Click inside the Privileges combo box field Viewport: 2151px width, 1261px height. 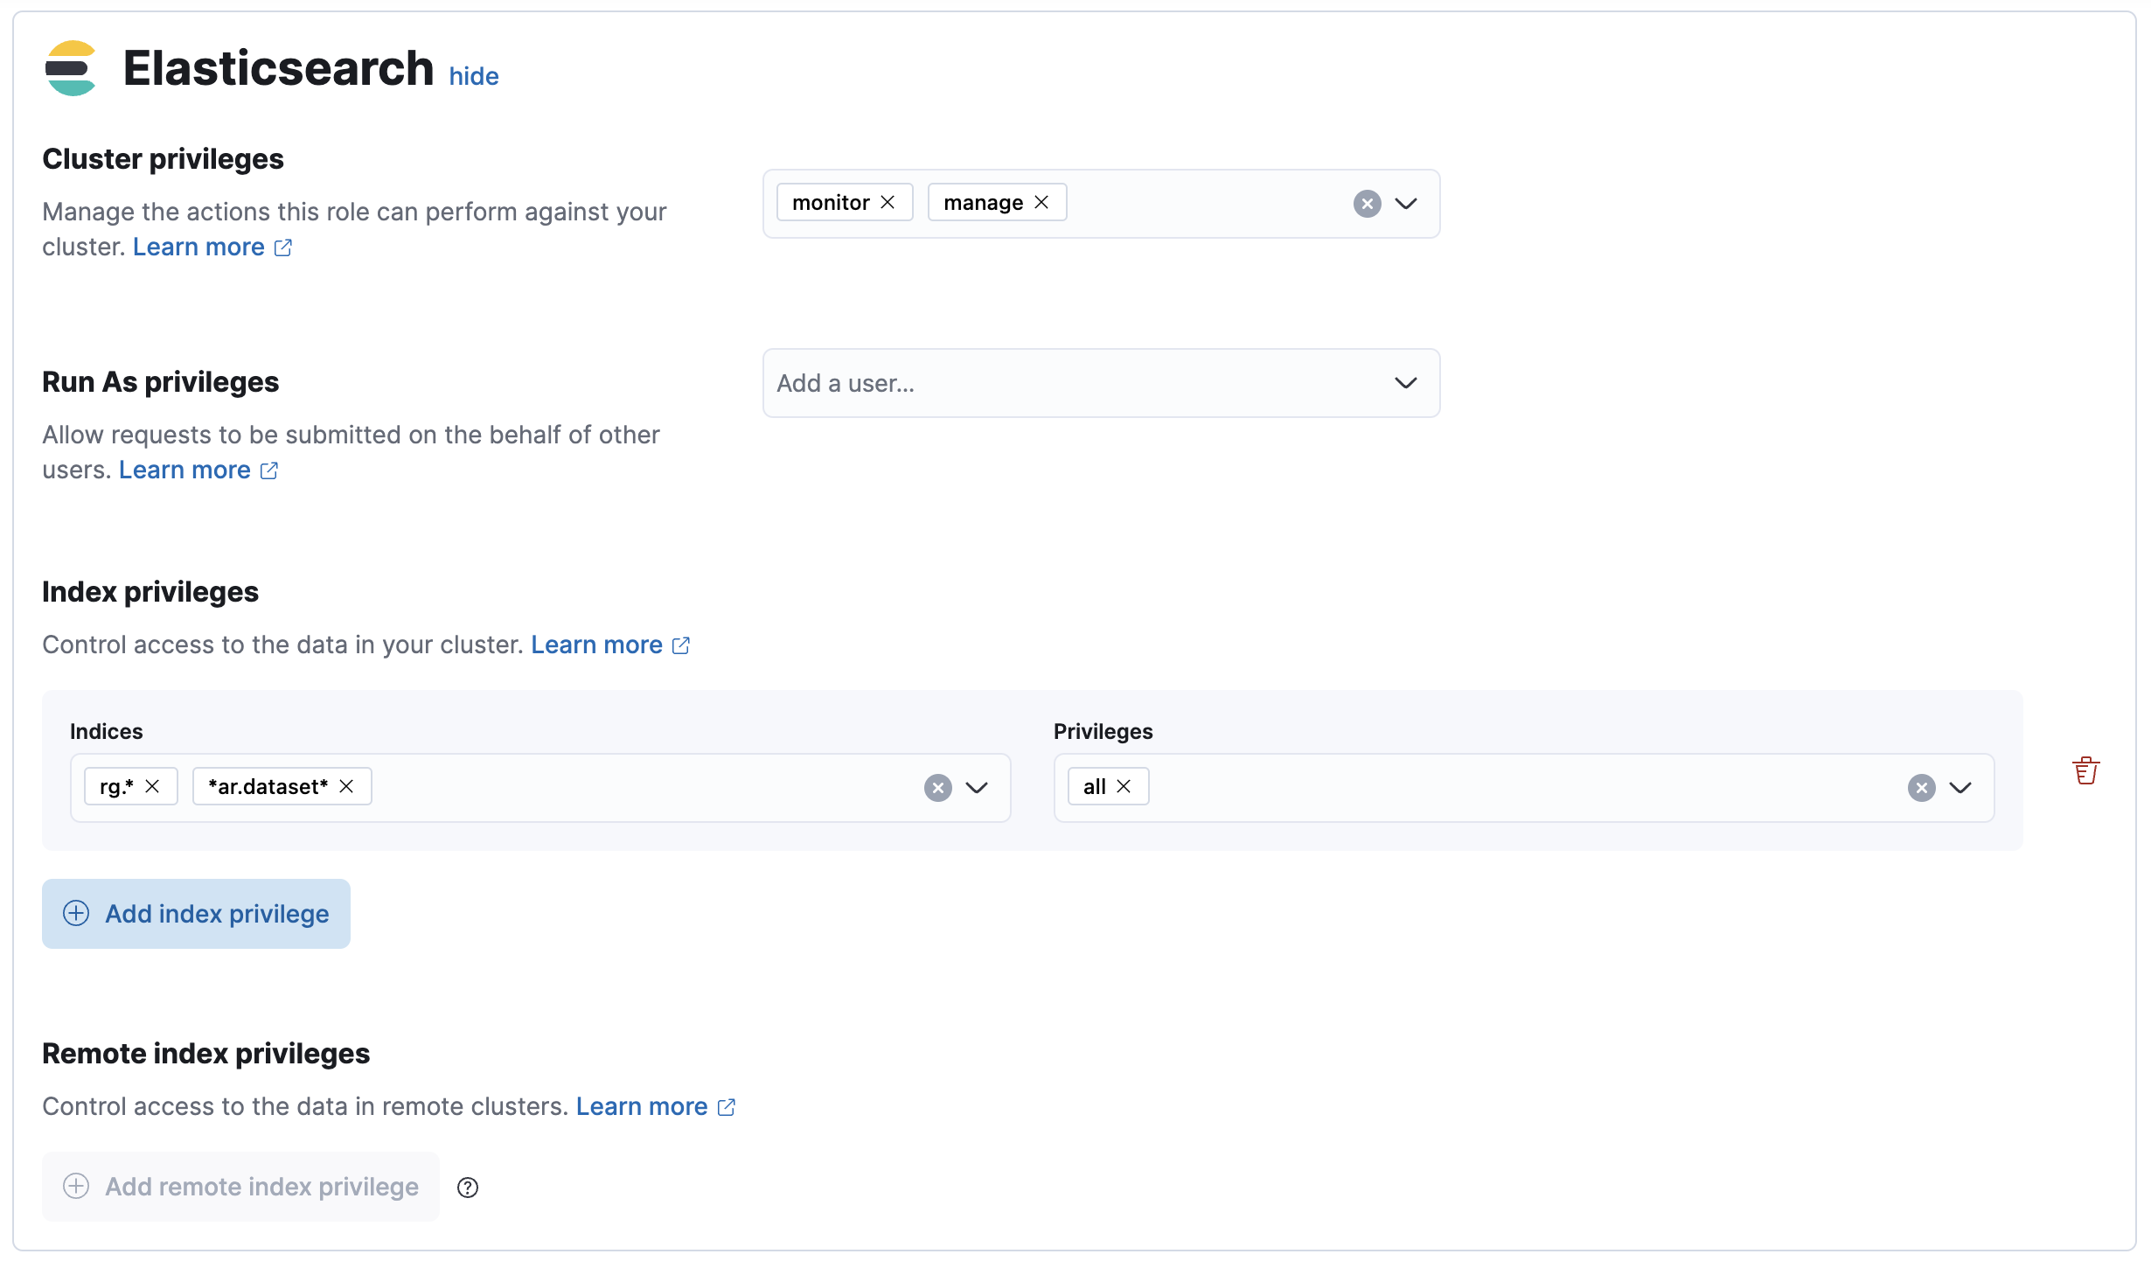click(x=1524, y=788)
